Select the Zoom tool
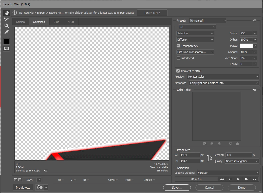Viewport: 263px width, 193px height. (x=7, y=26)
